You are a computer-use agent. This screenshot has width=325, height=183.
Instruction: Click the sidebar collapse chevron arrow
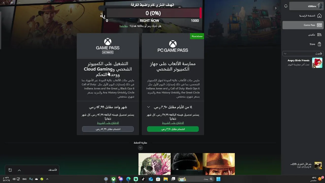(276, 8)
